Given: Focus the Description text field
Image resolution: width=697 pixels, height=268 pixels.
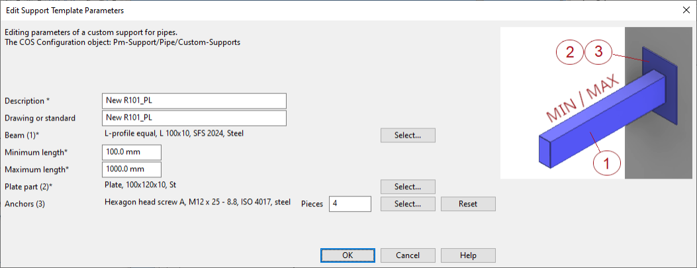Looking at the screenshot, I should (195, 101).
